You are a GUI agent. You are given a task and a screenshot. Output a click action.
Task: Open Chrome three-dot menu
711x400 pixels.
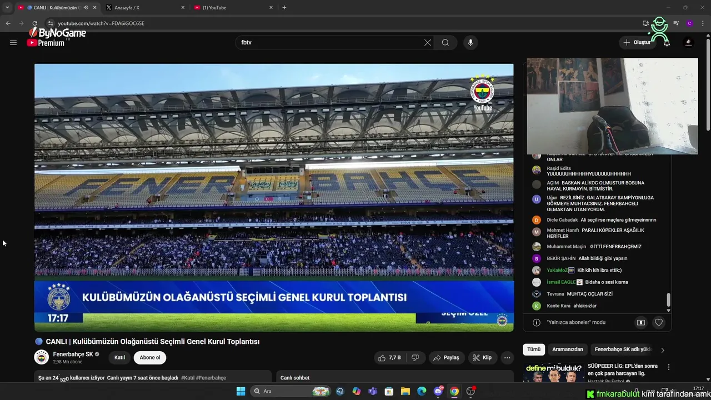pyautogui.click(x=703, y=23)
